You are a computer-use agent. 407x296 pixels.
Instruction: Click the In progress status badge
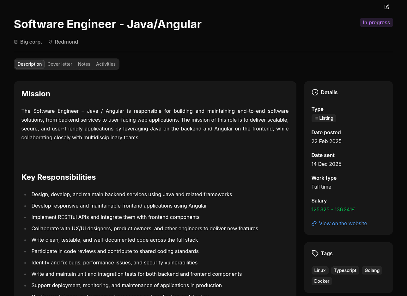click(376, 22)
